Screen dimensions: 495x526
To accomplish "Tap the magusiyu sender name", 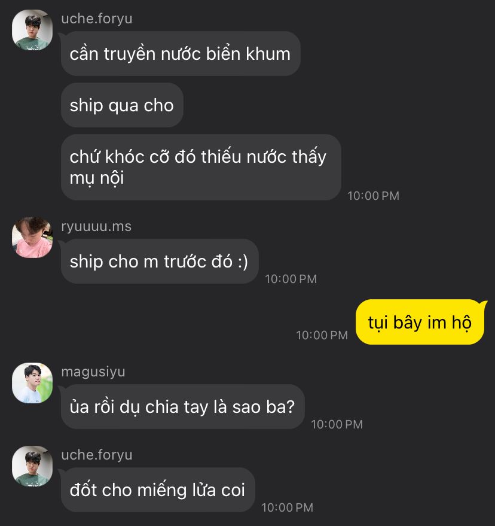I will coord(93,372).
